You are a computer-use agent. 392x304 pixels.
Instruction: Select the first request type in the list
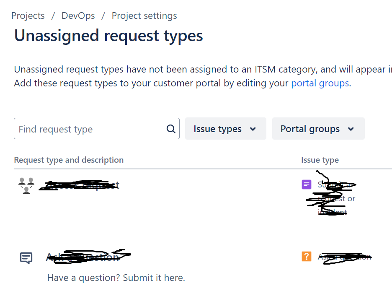(80, 184)
